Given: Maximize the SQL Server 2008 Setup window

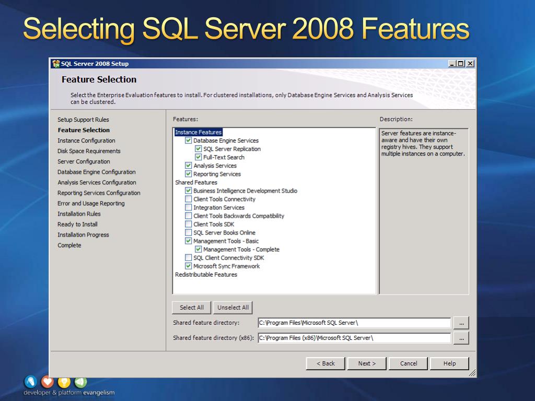Looking at the screenshot, I should (x=461, y=63).
